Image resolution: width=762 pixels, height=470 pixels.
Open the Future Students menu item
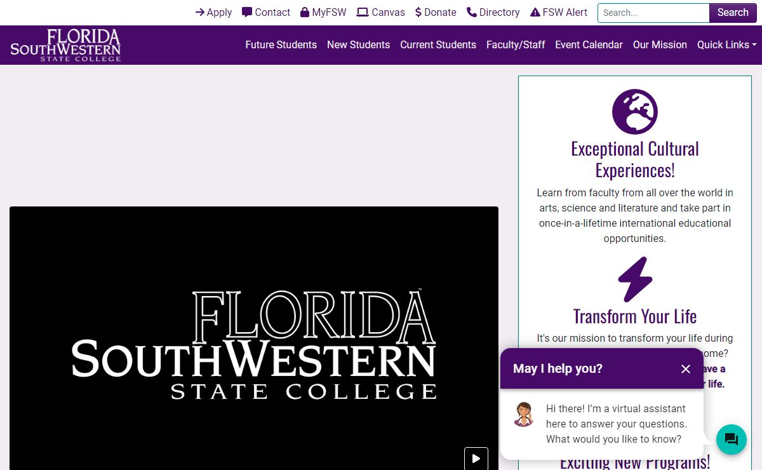point(281,44)
